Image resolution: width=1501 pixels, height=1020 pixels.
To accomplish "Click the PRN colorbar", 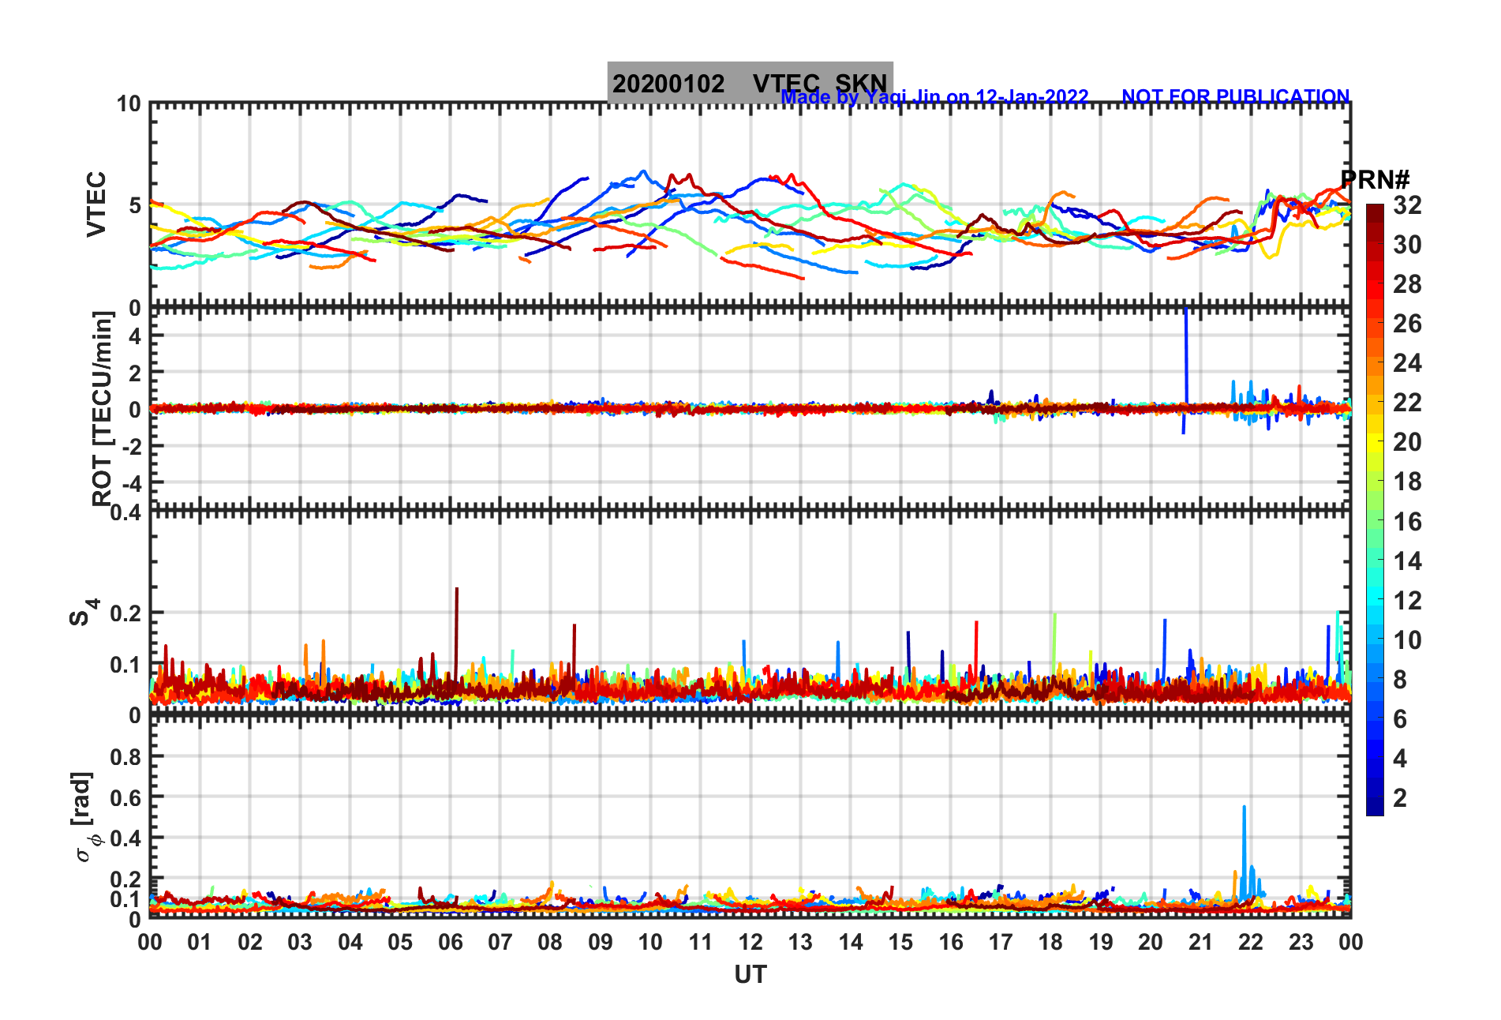I will [x=1375, y=510].
